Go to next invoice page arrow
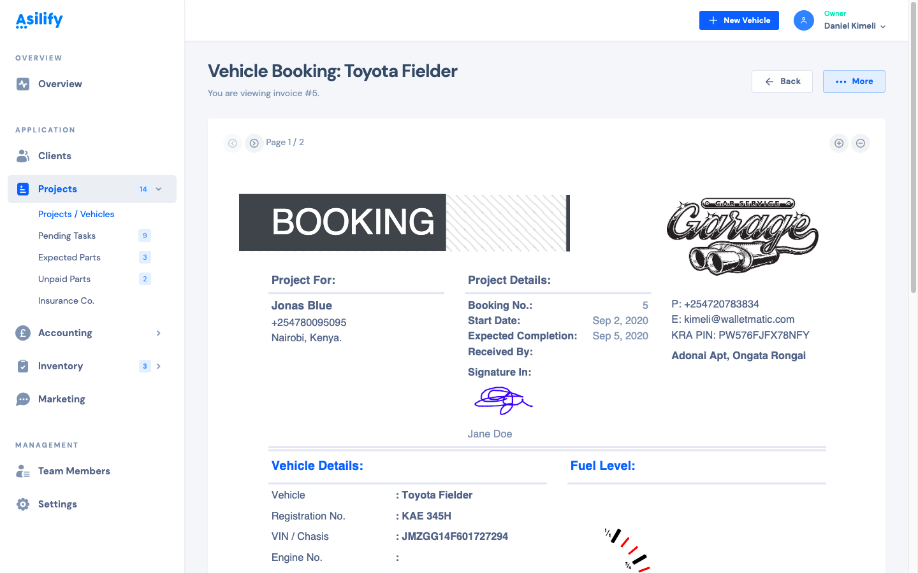Image resolution: width=918 pixels, height=573 pixels. 254,143
